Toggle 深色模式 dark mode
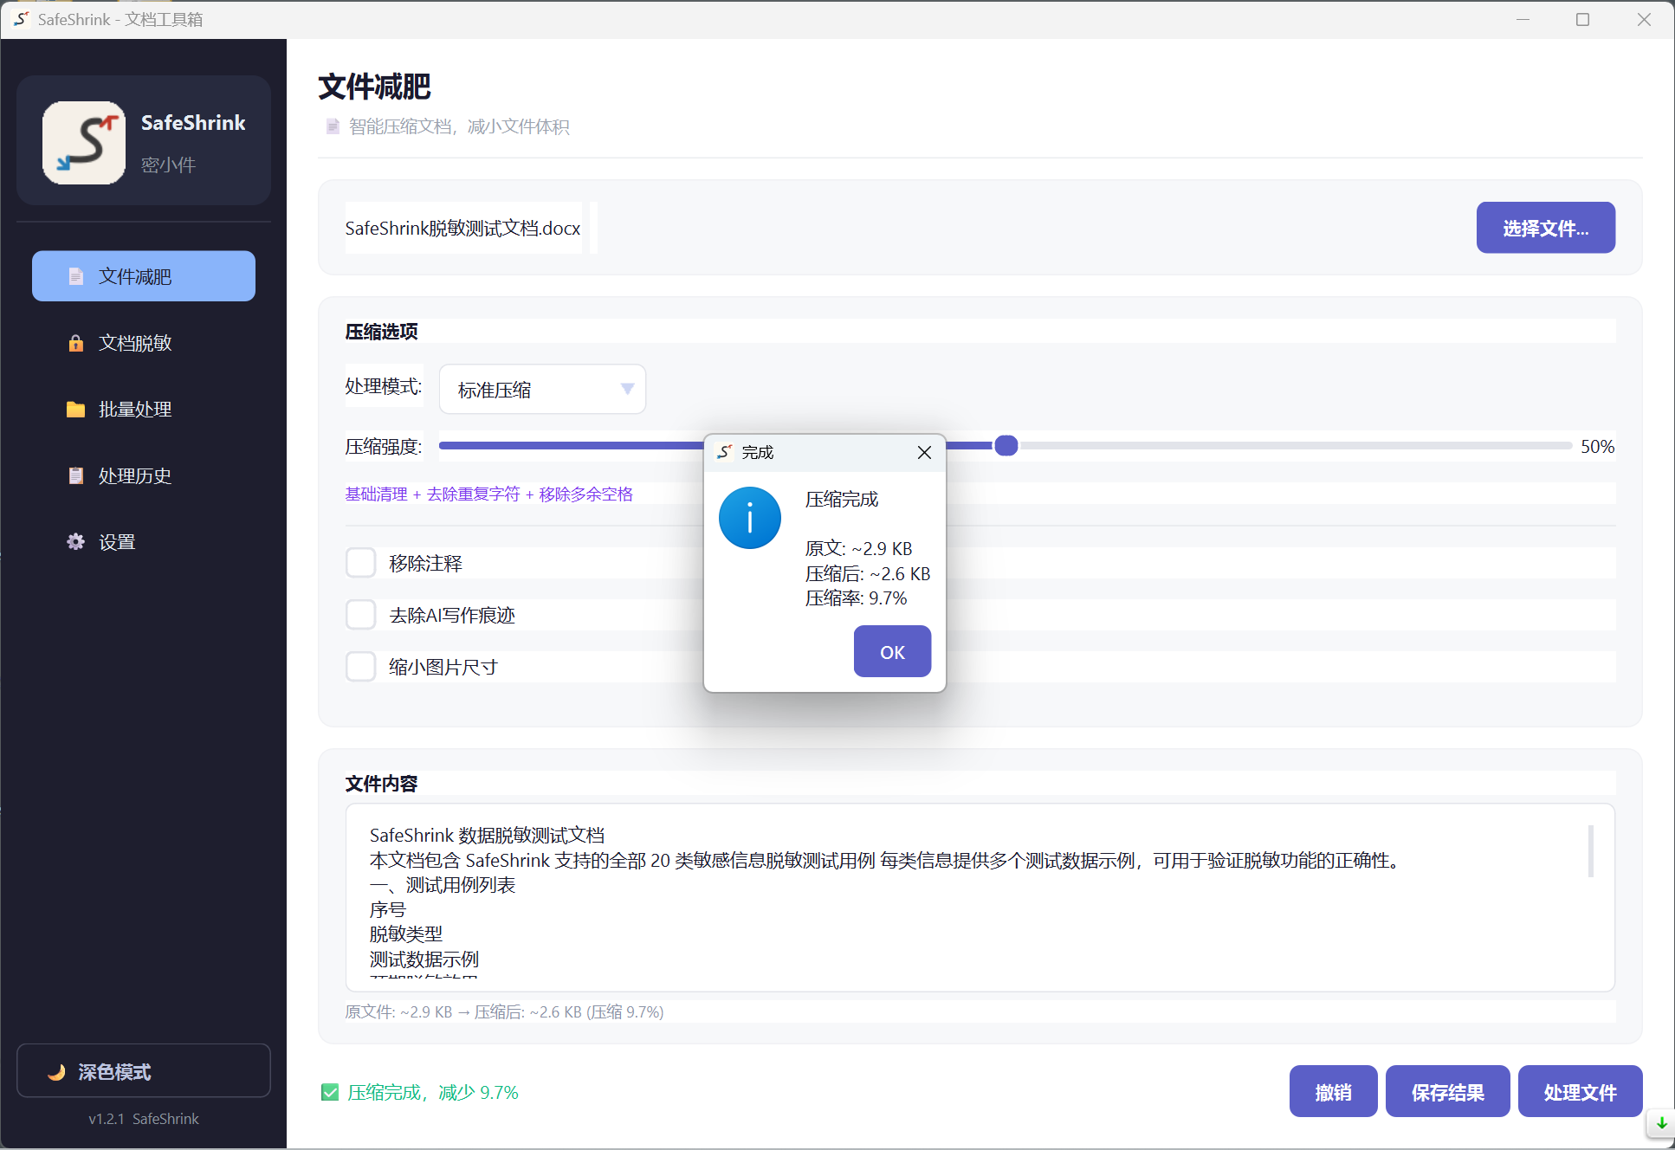The width and height of the screenshot is (1675, 1150). click(x=144, y=1071)
